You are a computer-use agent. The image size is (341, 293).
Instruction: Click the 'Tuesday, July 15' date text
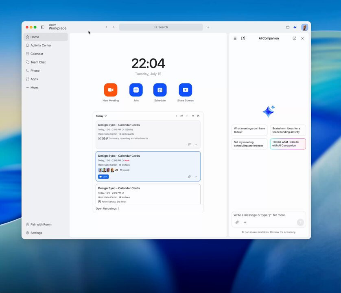pos(148,74)
